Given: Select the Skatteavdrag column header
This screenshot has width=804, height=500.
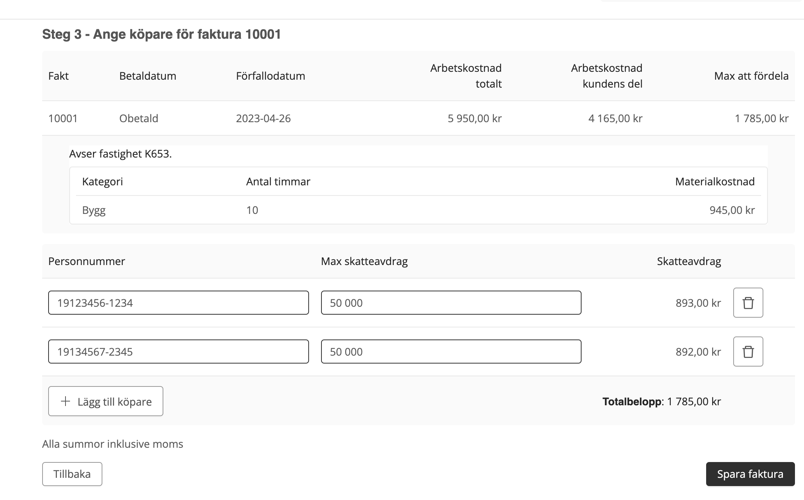Looking at the screenshot, I should click(x=689, y=261).
